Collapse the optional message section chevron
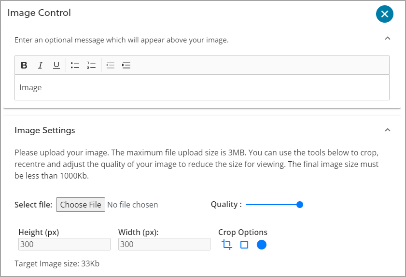Screen dimensions: 406x277 coord(387,39)
